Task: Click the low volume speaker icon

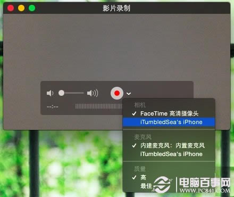Action: point(50,93)
